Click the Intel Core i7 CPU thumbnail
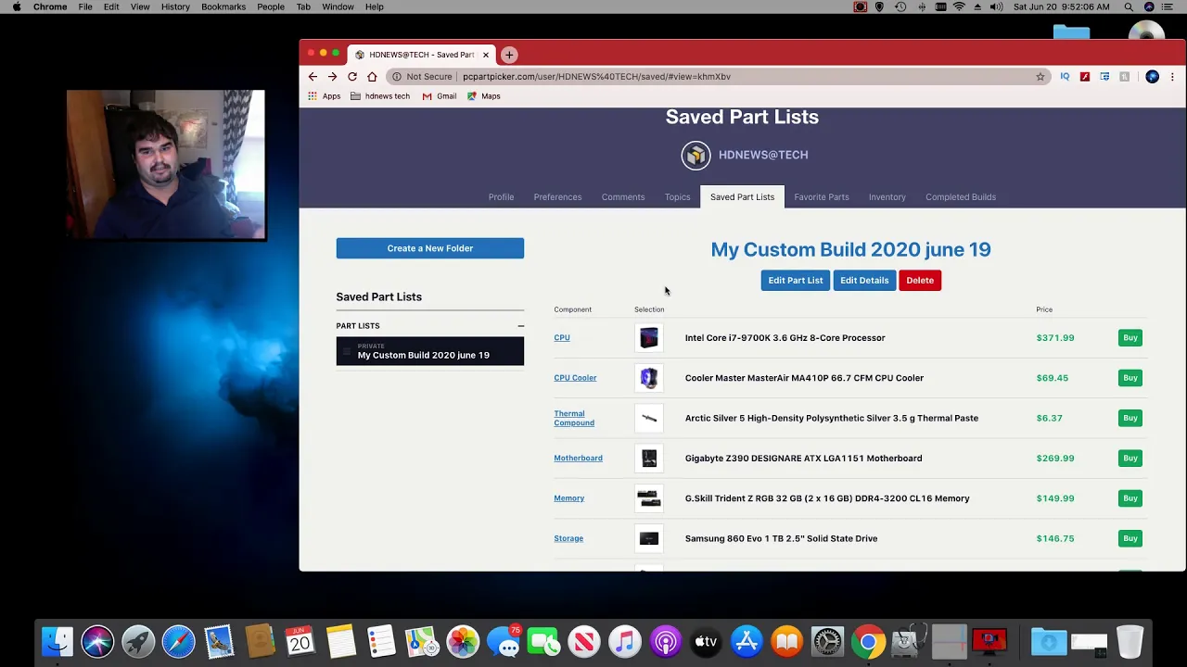The width and height of the screenshot is (1187, 667). tap(649, 338)
